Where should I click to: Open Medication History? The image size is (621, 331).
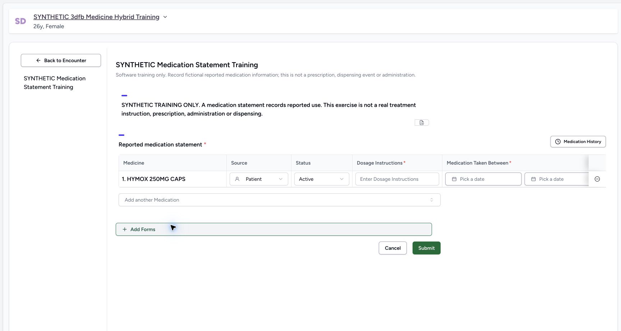578,142
